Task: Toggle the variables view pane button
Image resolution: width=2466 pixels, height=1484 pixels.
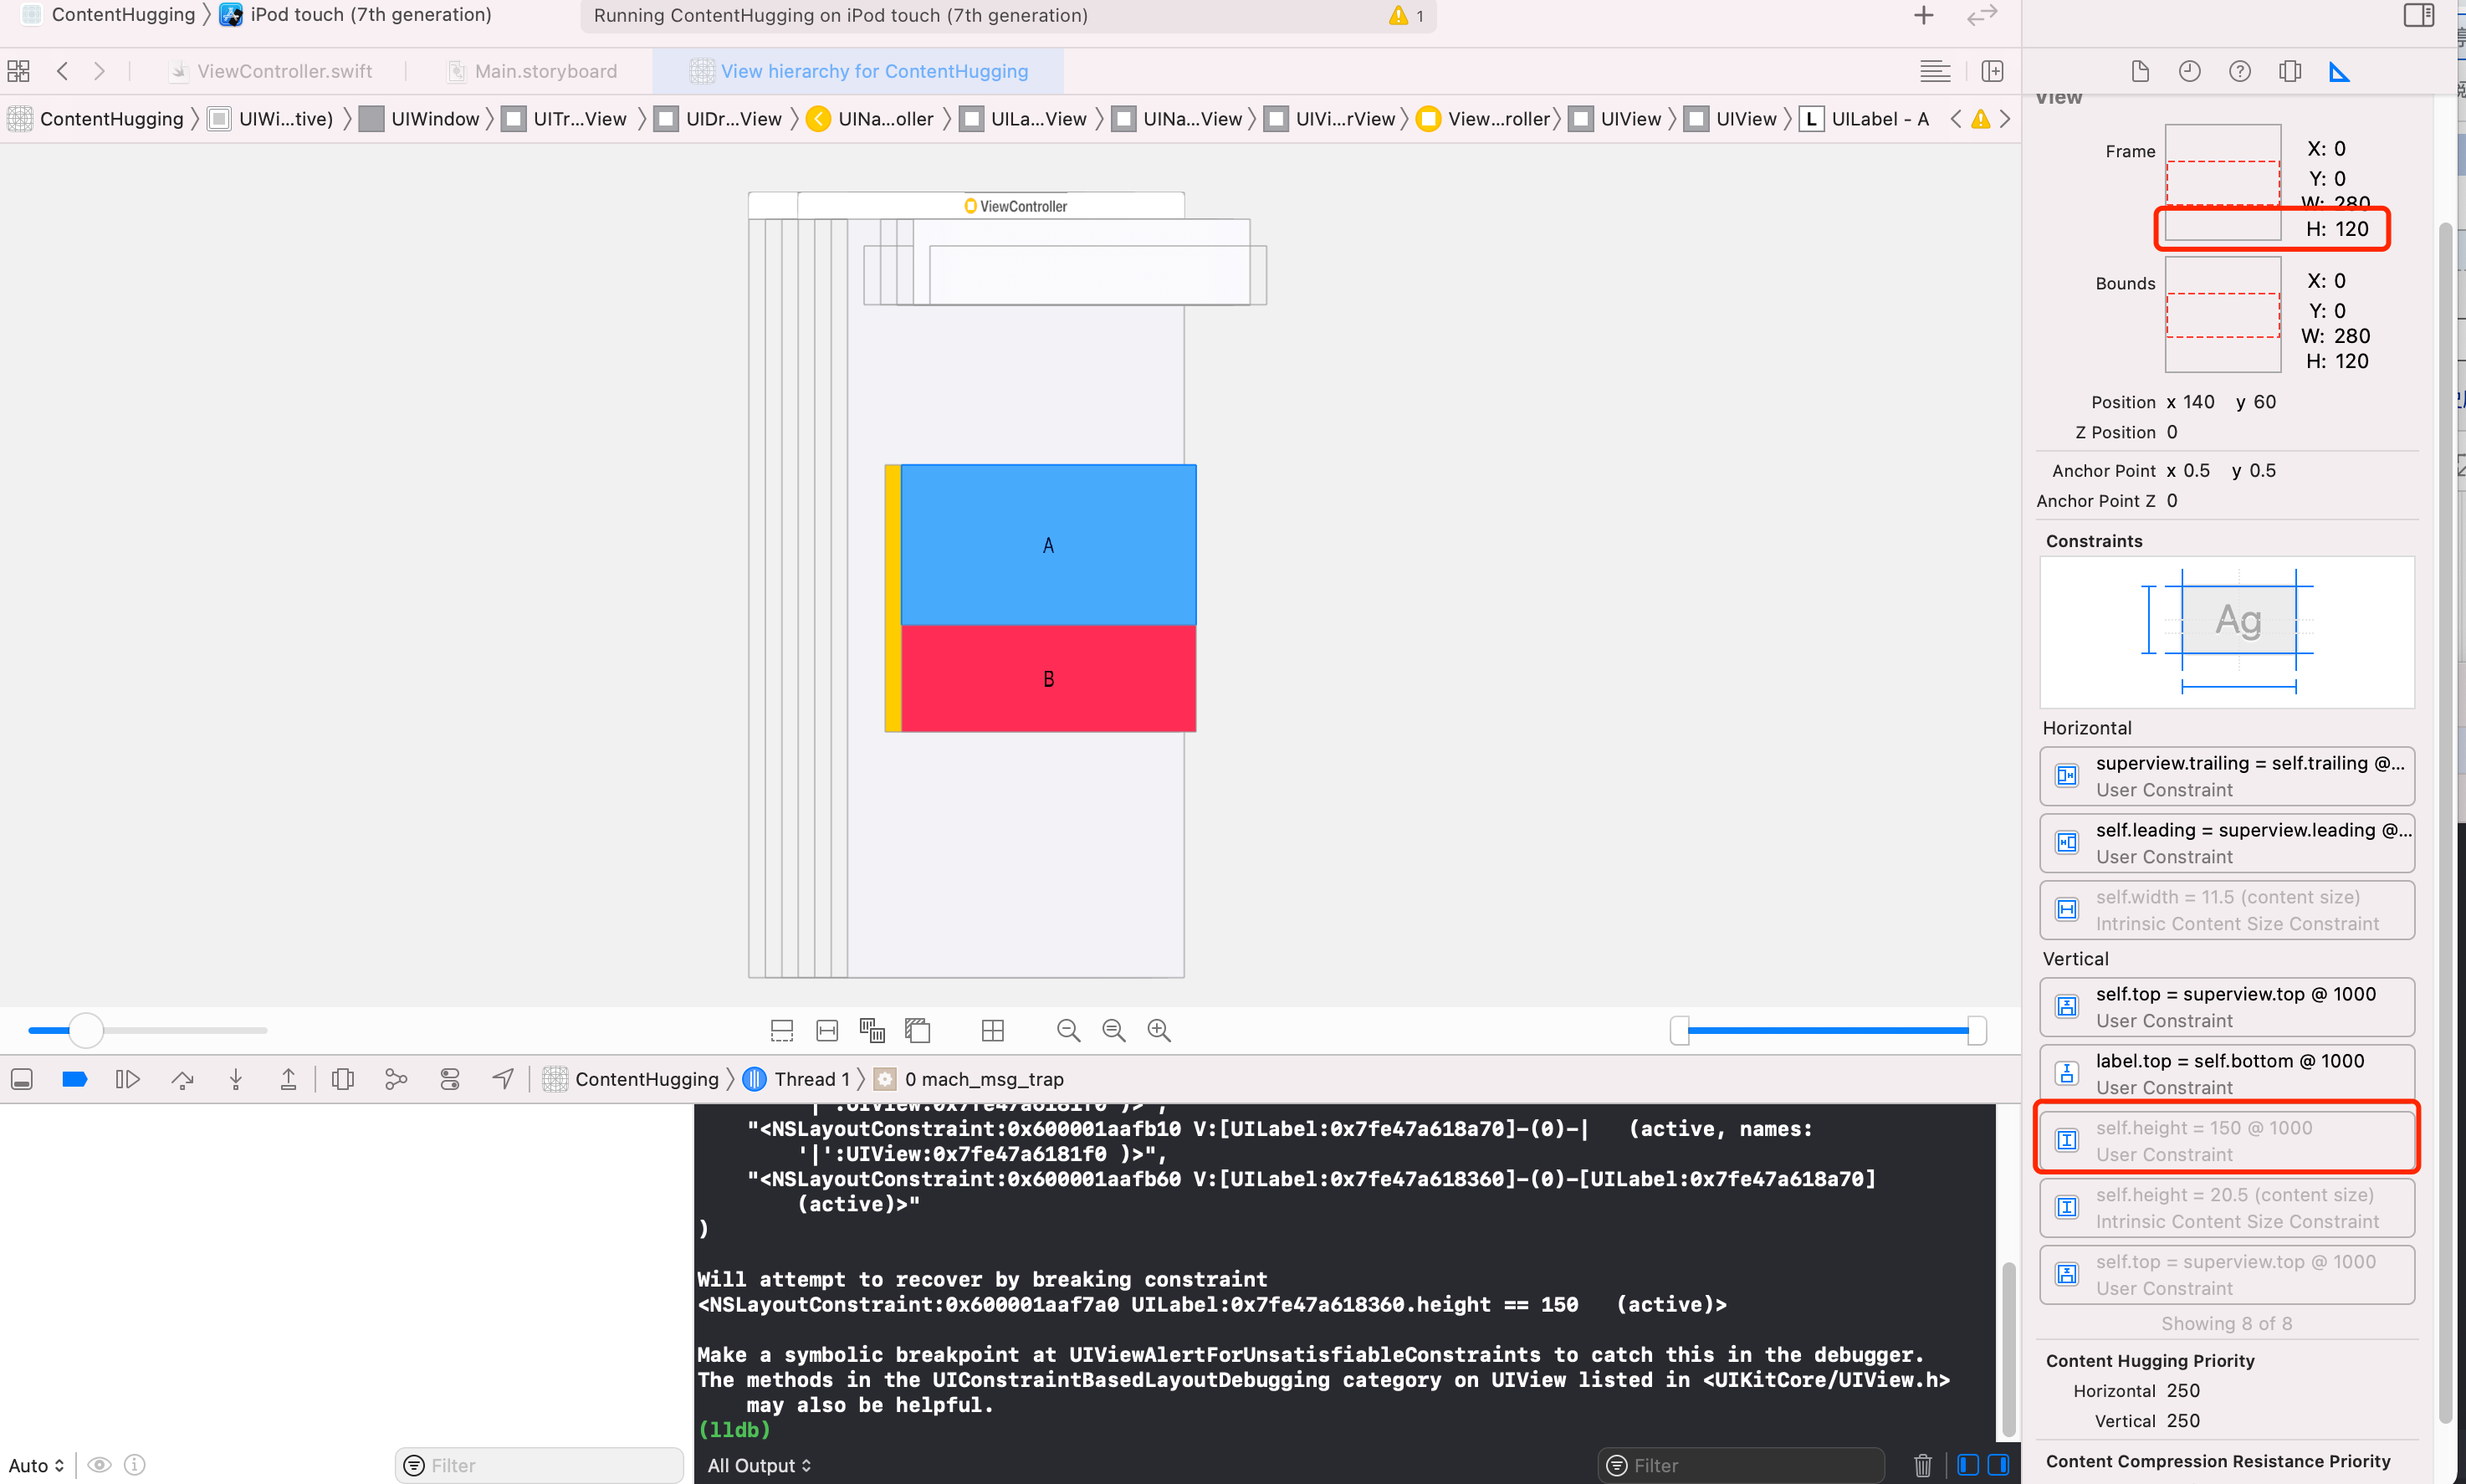Action: click(x=1967, y=1465)
